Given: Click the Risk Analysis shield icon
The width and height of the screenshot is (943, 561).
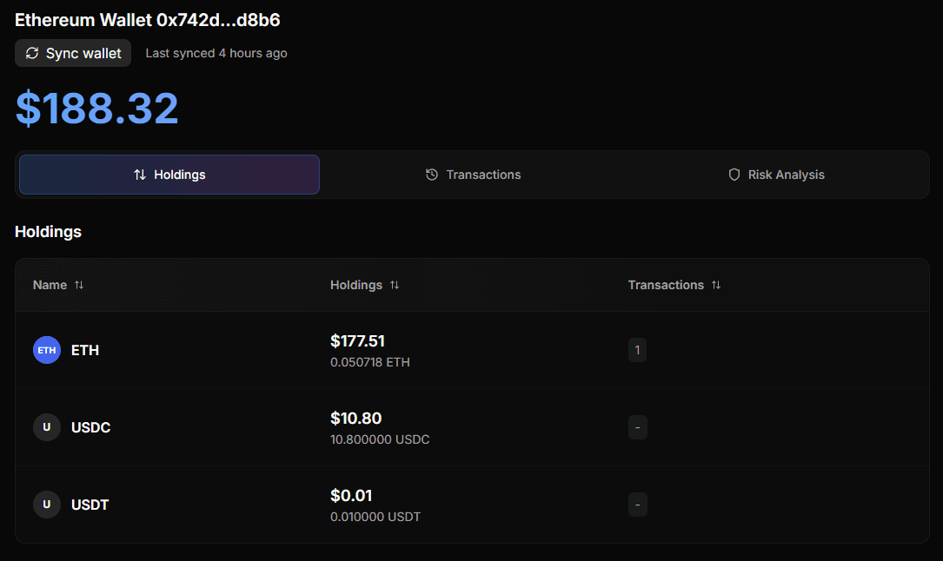Looking at the screenshot, I should coord(734,175).
